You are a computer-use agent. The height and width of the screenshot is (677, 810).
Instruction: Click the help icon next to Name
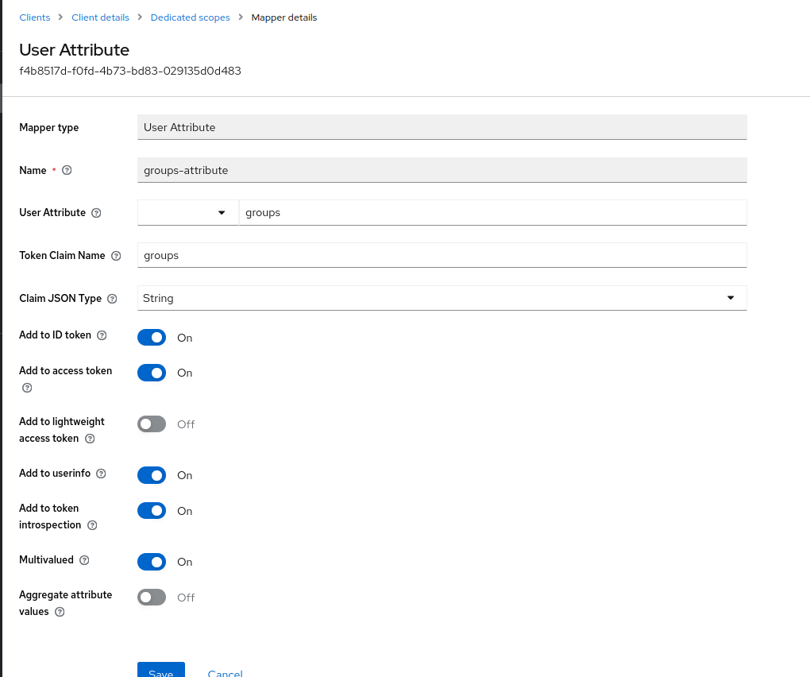point(66,170)
